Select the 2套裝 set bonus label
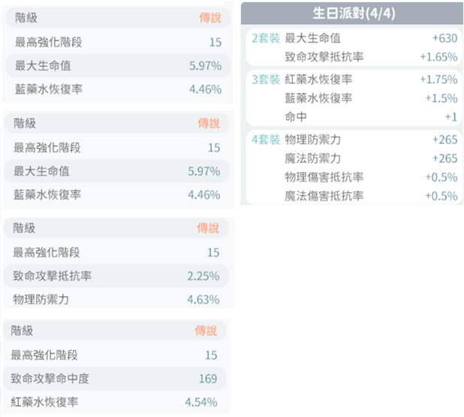Screen dimensions: 464x417 coord(266,38)
